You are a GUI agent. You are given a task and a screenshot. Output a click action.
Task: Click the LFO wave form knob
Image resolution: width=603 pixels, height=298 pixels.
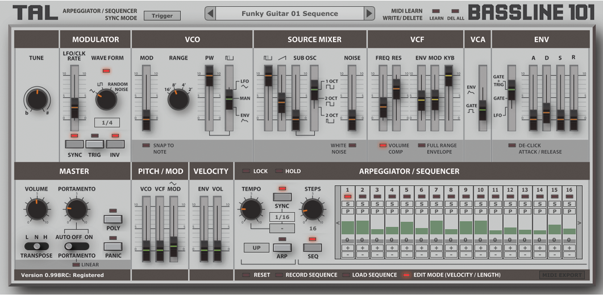[x=106, y=100]
